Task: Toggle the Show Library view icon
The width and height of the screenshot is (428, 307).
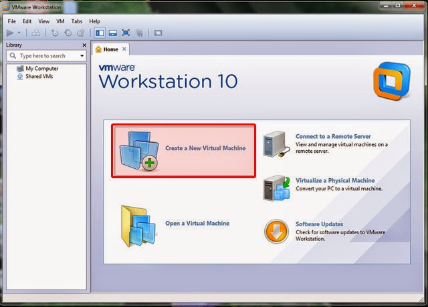Action: (100, 33)
